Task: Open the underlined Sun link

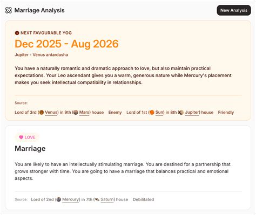Action: [x=159, y=113]
